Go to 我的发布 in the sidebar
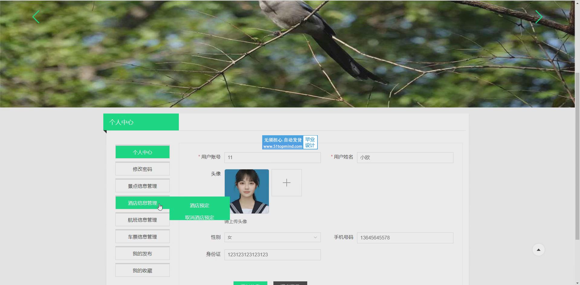The image size is (580, 285). 142,254
